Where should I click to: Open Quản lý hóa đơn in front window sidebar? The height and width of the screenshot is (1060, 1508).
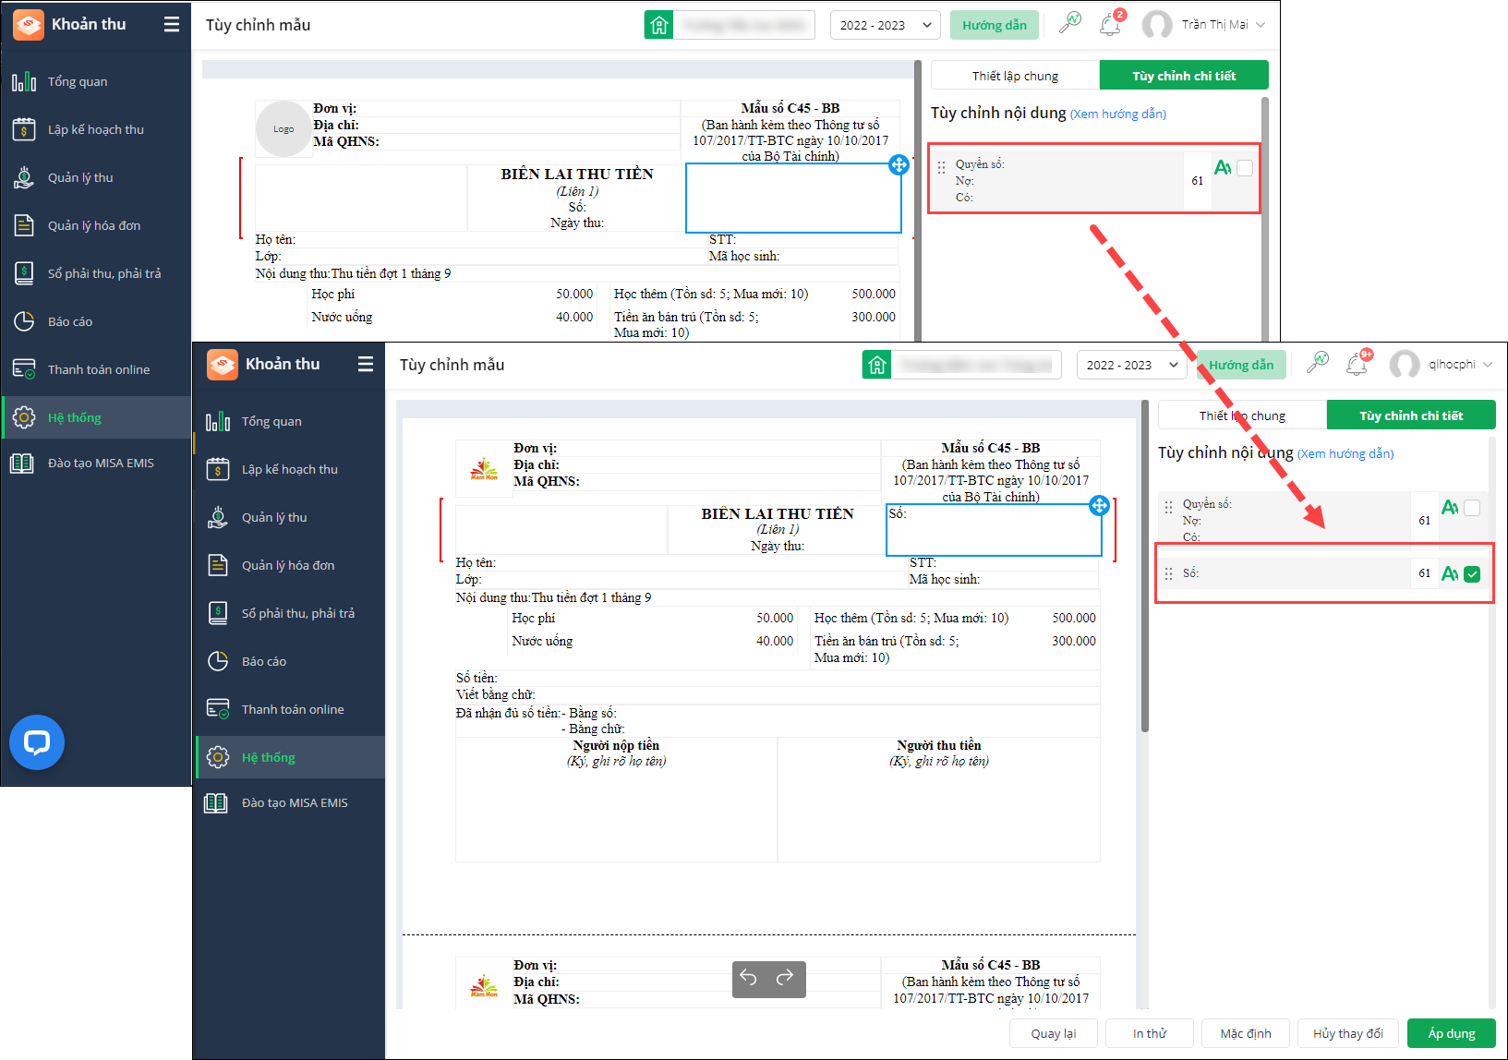click(288, 565)
